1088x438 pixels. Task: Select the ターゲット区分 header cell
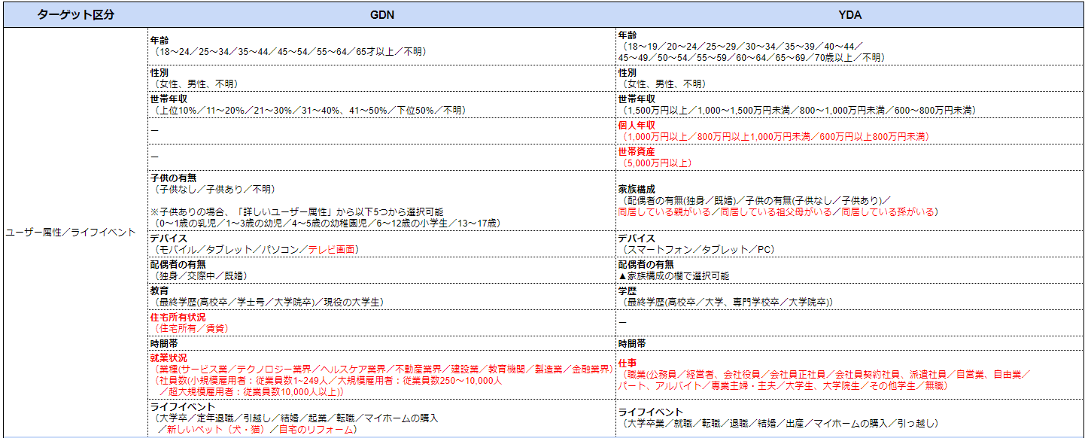coord(76,14)
